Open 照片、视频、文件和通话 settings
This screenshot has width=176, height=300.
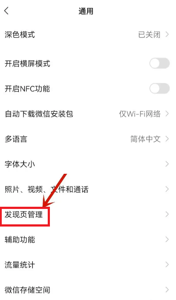click(88, 189)
